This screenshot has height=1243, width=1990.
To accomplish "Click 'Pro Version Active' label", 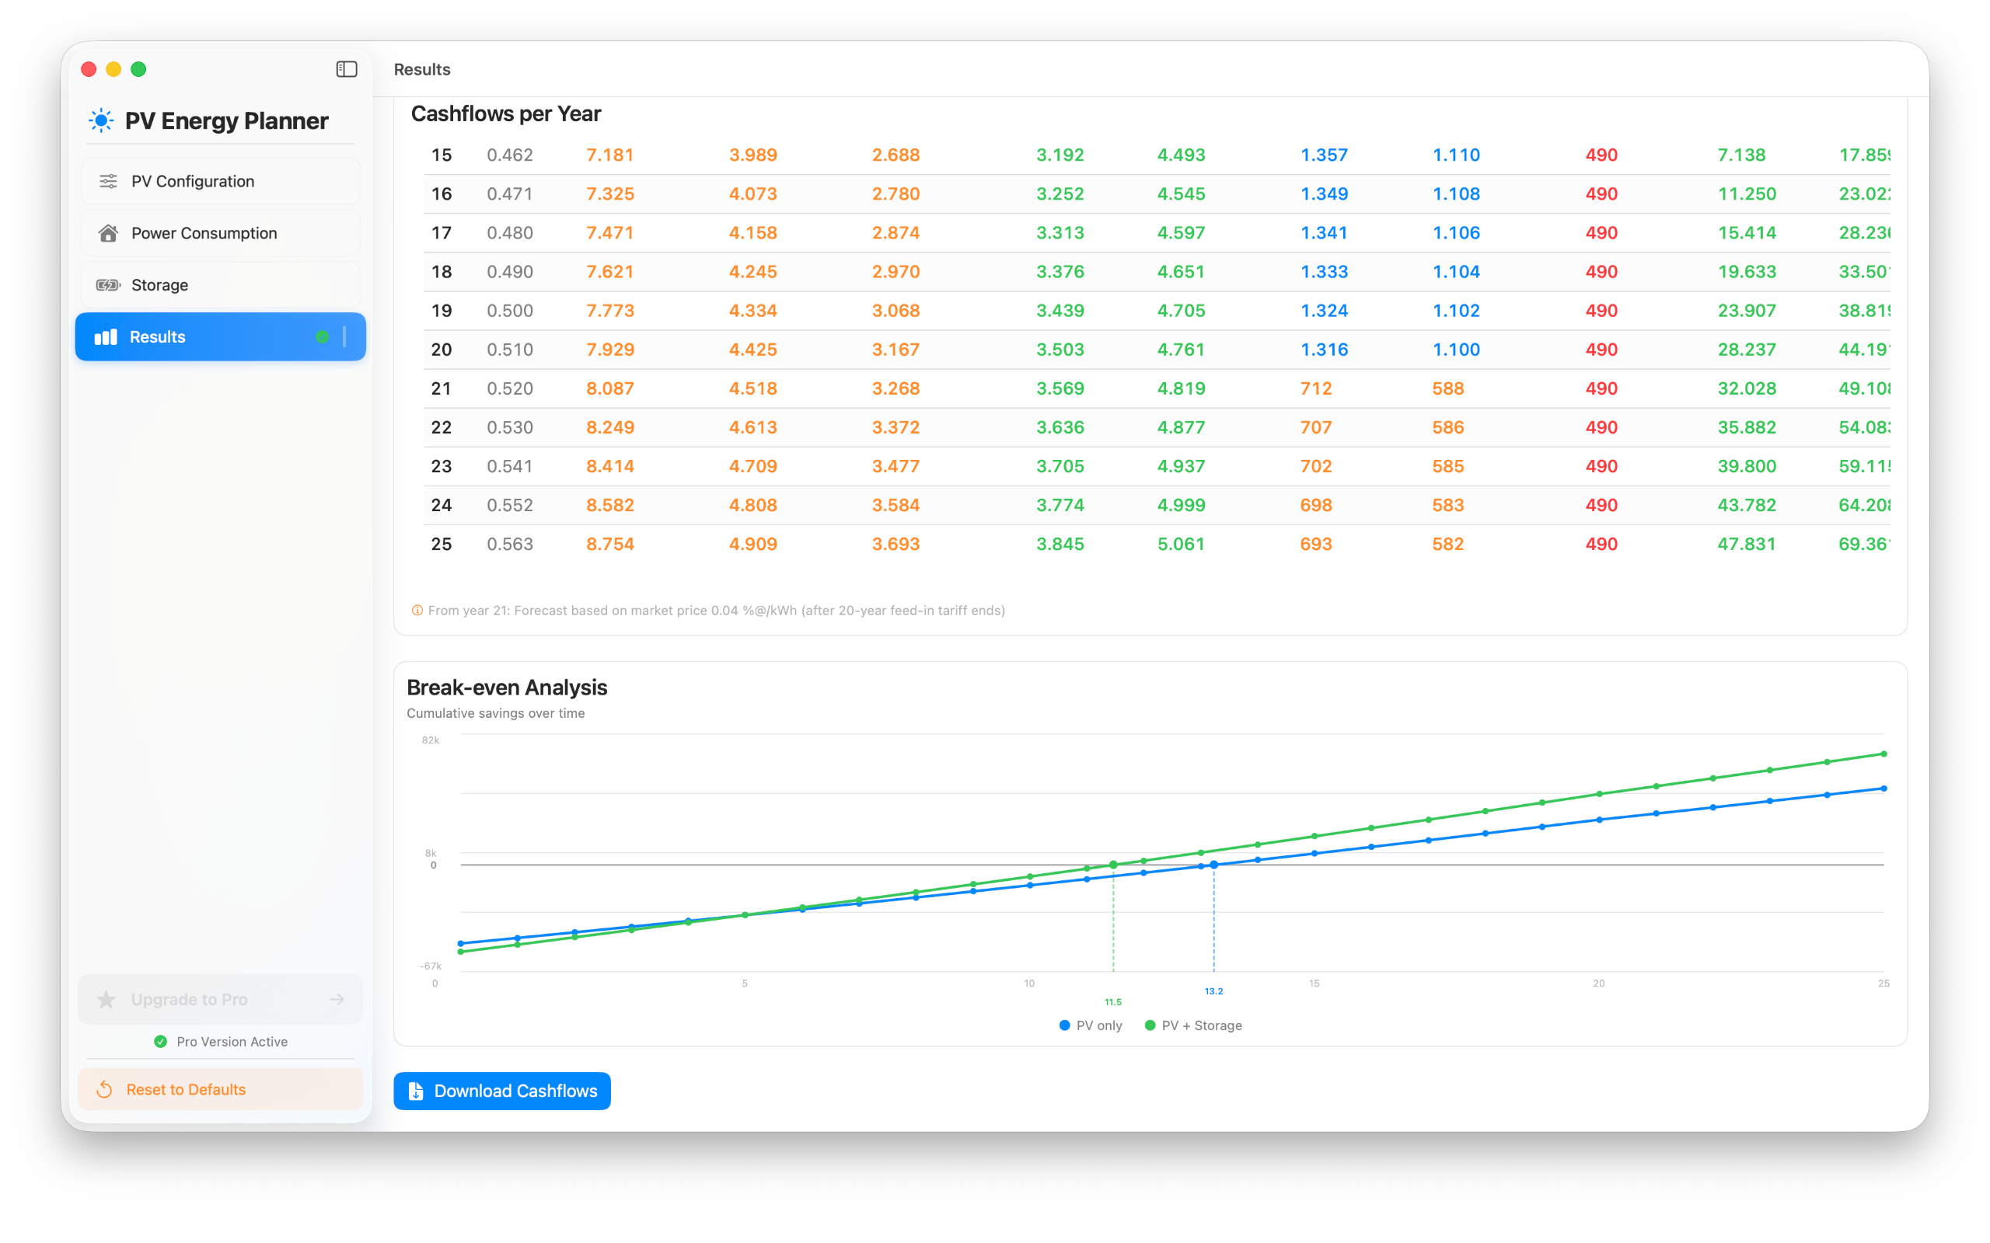I will [x=232, y=1042].
